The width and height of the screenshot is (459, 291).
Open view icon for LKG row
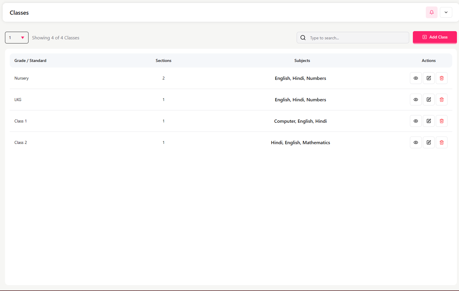point(416,100)
